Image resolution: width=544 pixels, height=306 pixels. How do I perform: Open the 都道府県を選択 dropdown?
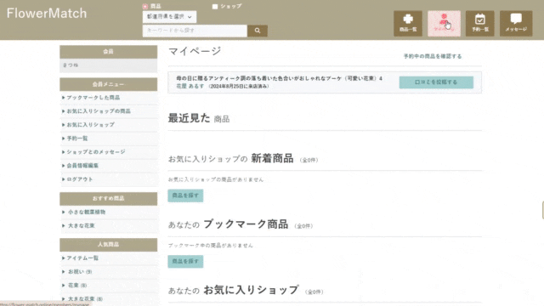point(169,17)
